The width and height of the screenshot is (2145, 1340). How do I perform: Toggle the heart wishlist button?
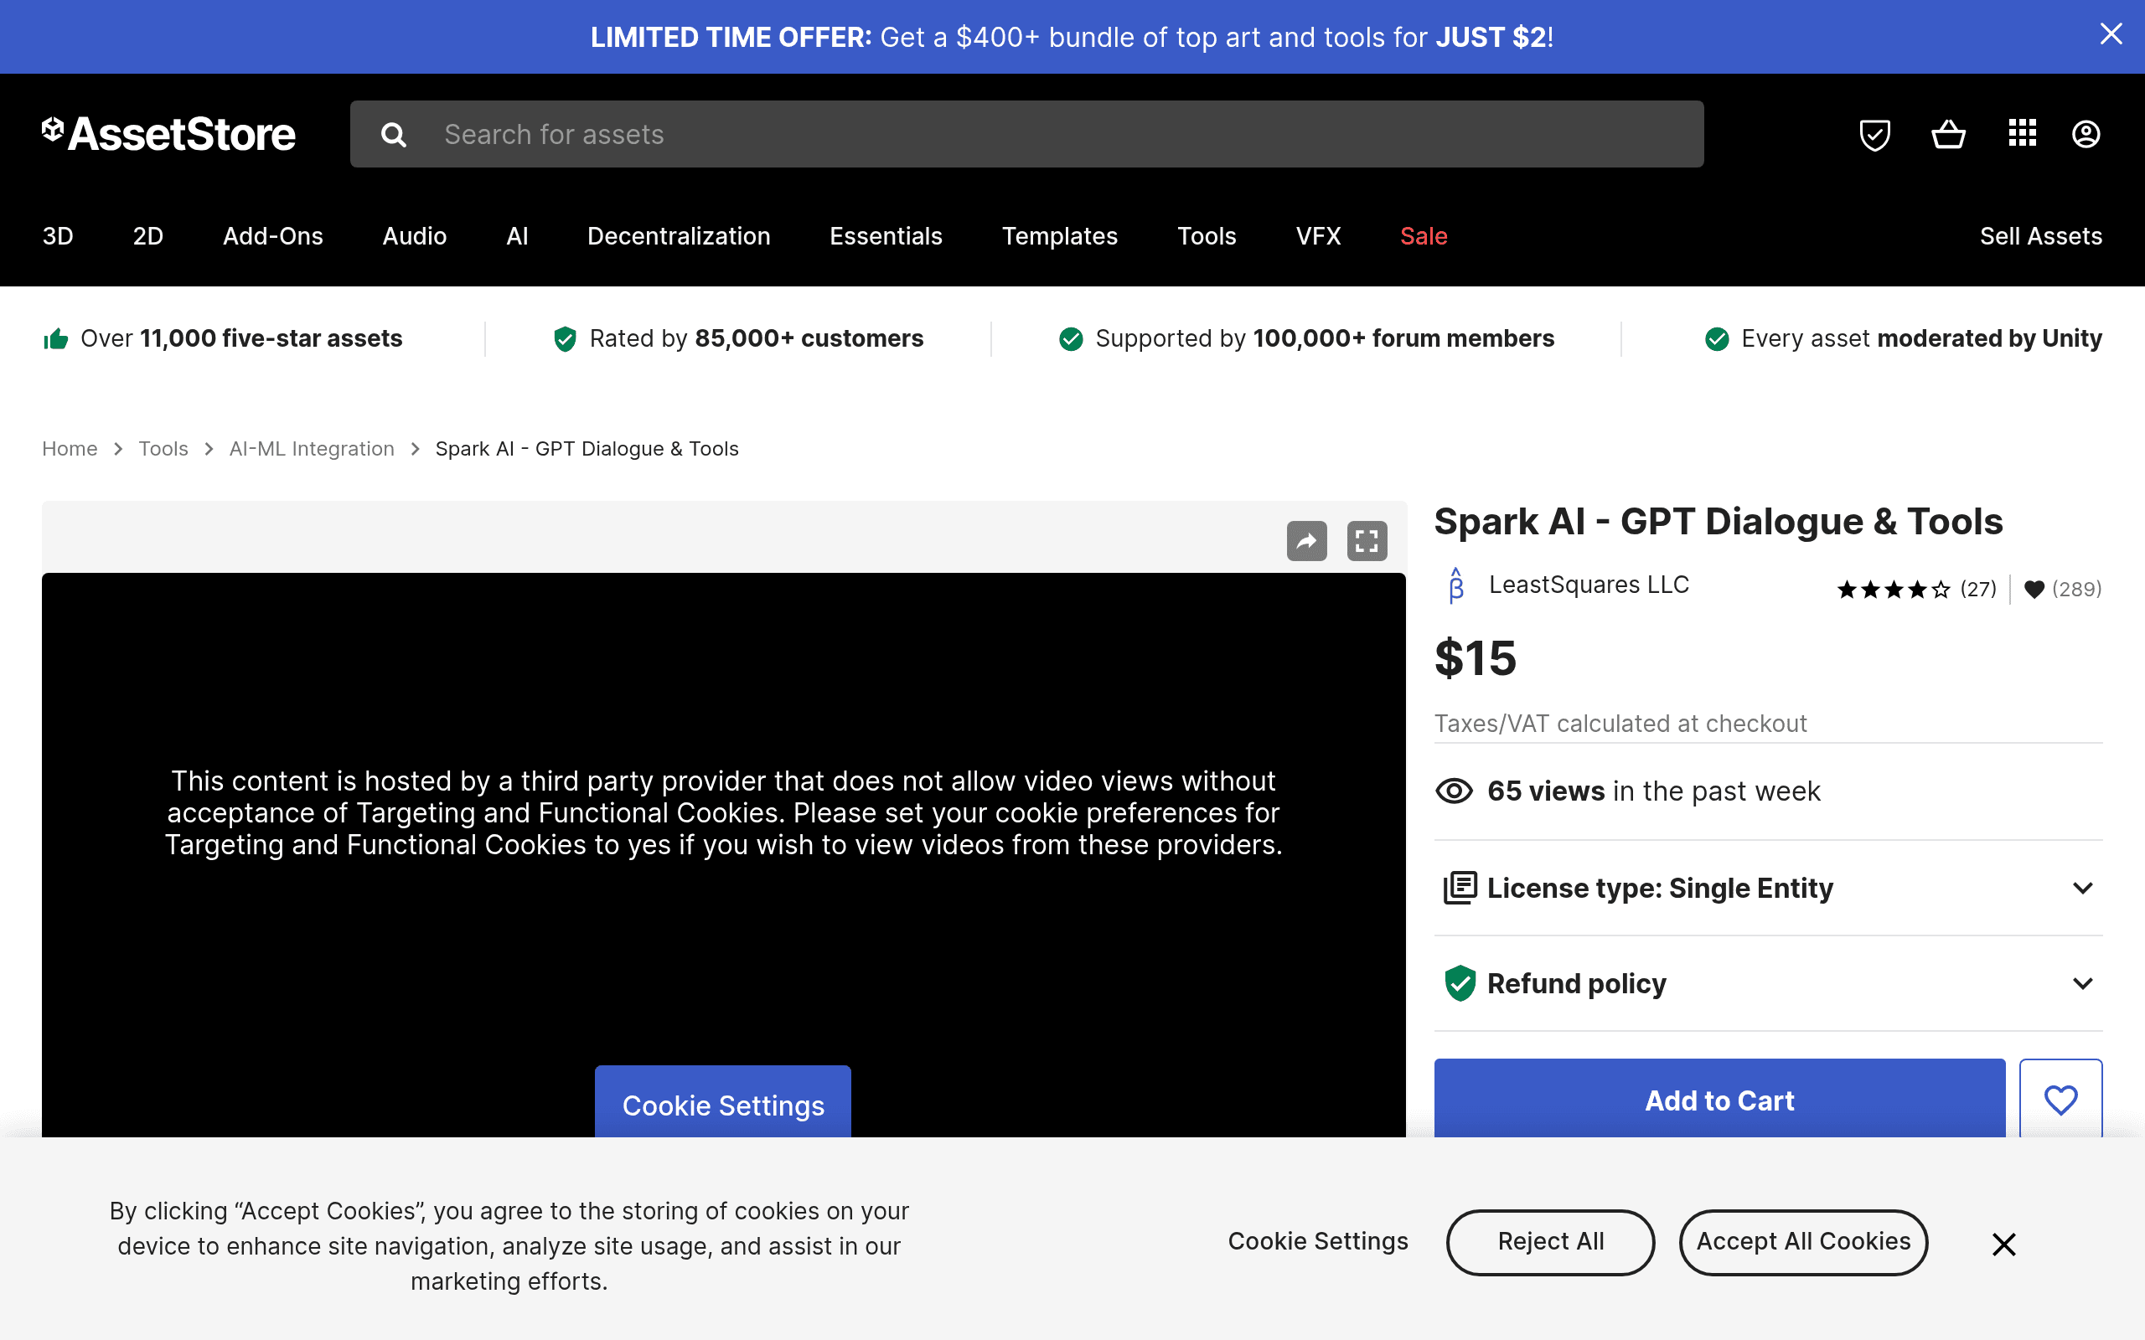[2061, 1099]
